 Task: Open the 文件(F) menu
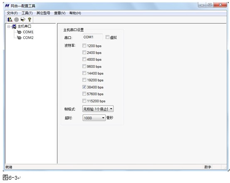point(12,13)
